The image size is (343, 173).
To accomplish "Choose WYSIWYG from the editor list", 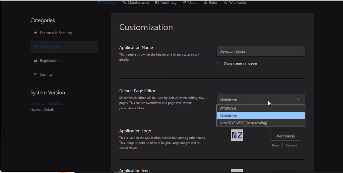I will pos(261,108).
